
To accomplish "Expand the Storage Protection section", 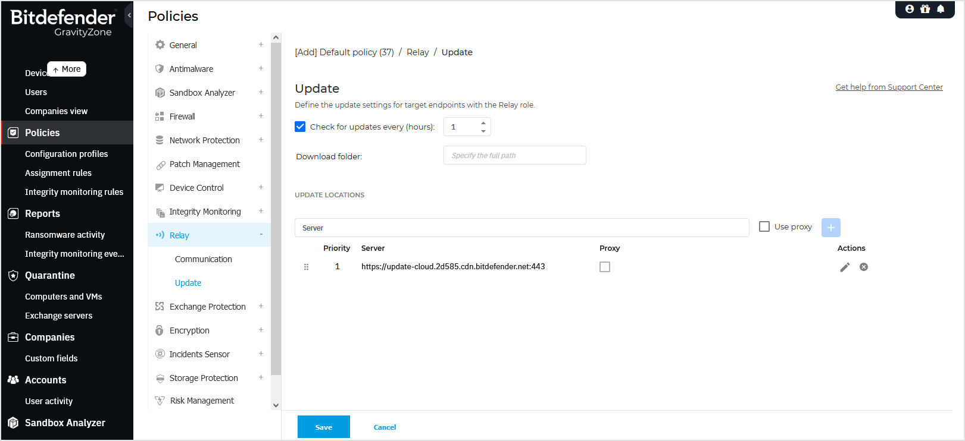I will click(x=261, y=377).
